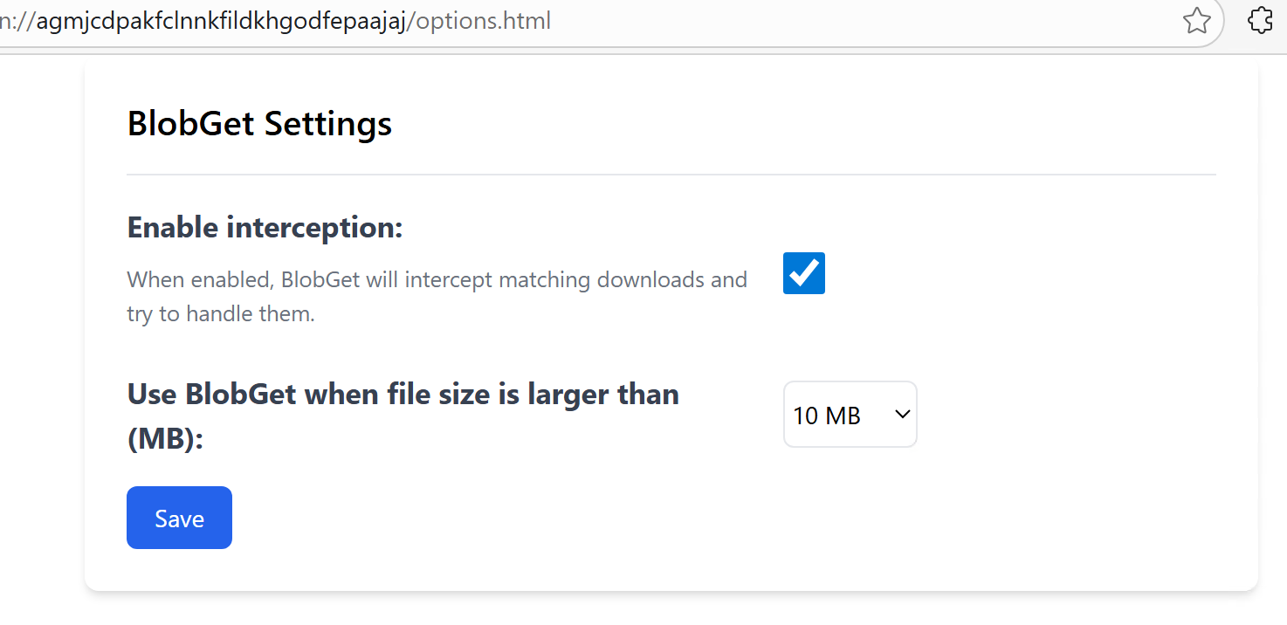1287x625 pixels.
Task: Open the file size threshold dropdown
Action: coord(850,415)
